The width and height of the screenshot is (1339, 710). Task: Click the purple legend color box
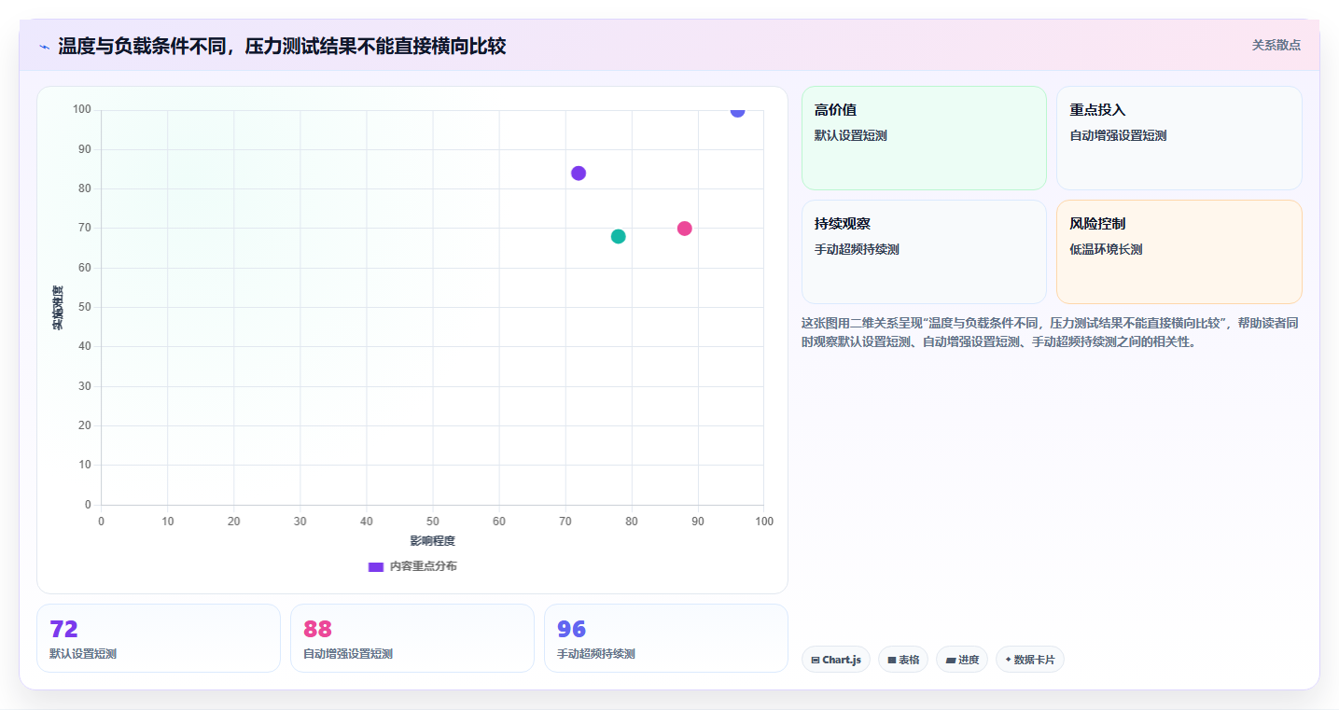376,567
